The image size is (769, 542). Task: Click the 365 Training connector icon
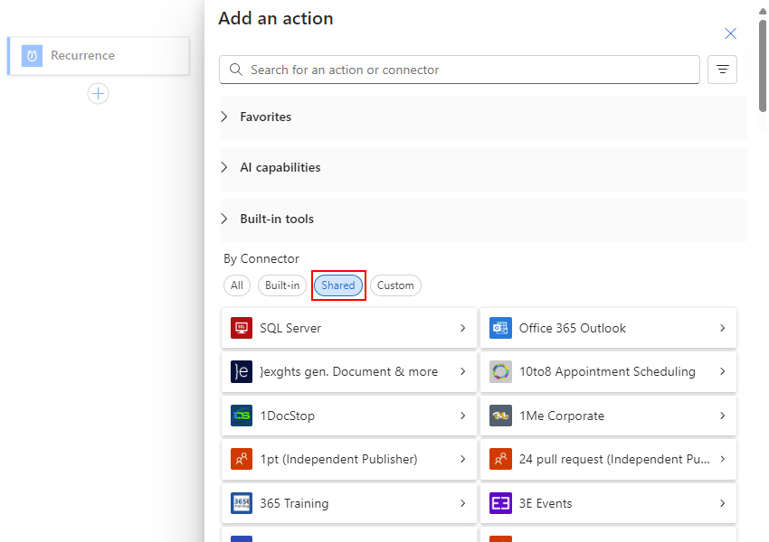click(241, 503)
